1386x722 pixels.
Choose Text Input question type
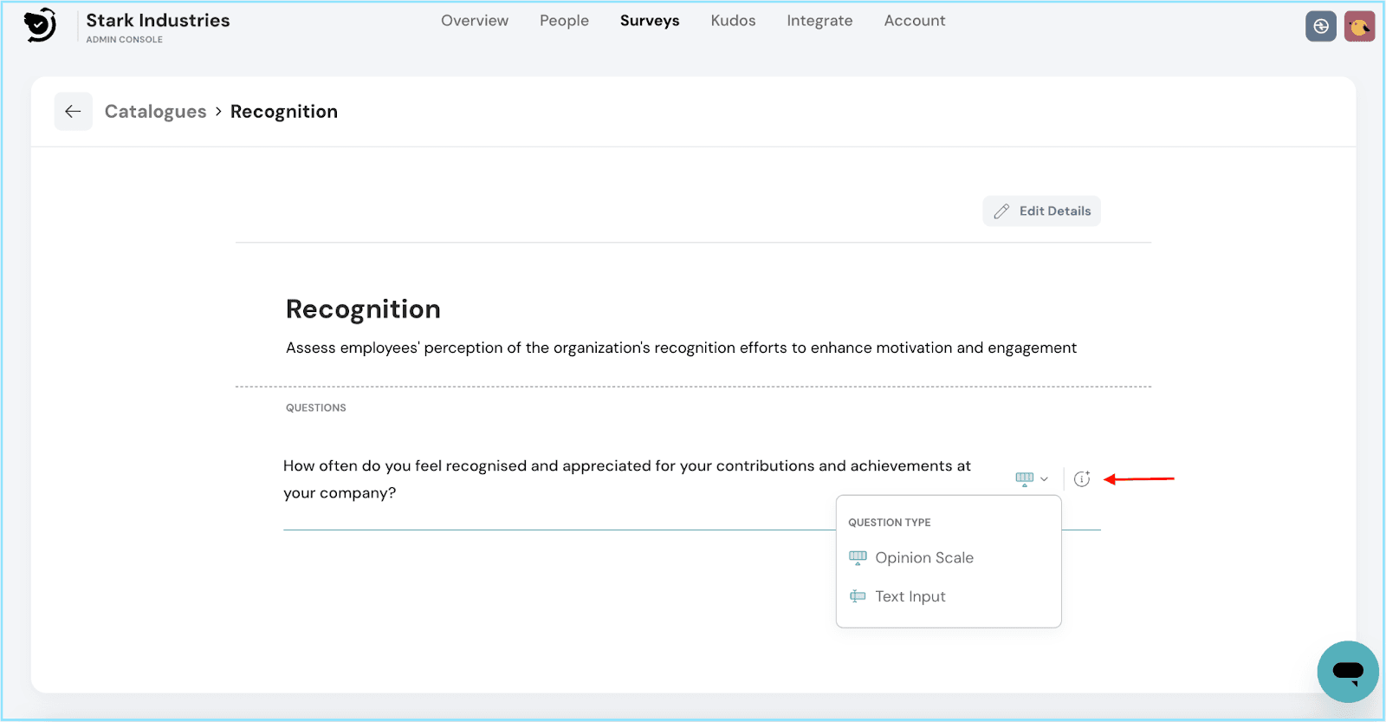click(x=910, y=596)
